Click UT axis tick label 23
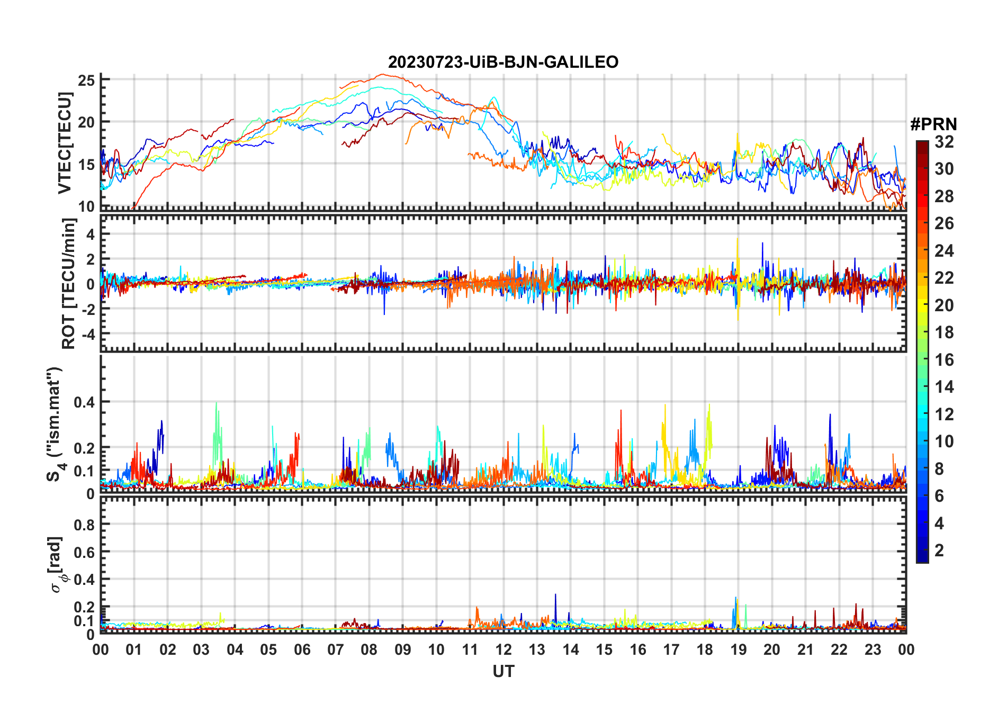 point(873,650)
